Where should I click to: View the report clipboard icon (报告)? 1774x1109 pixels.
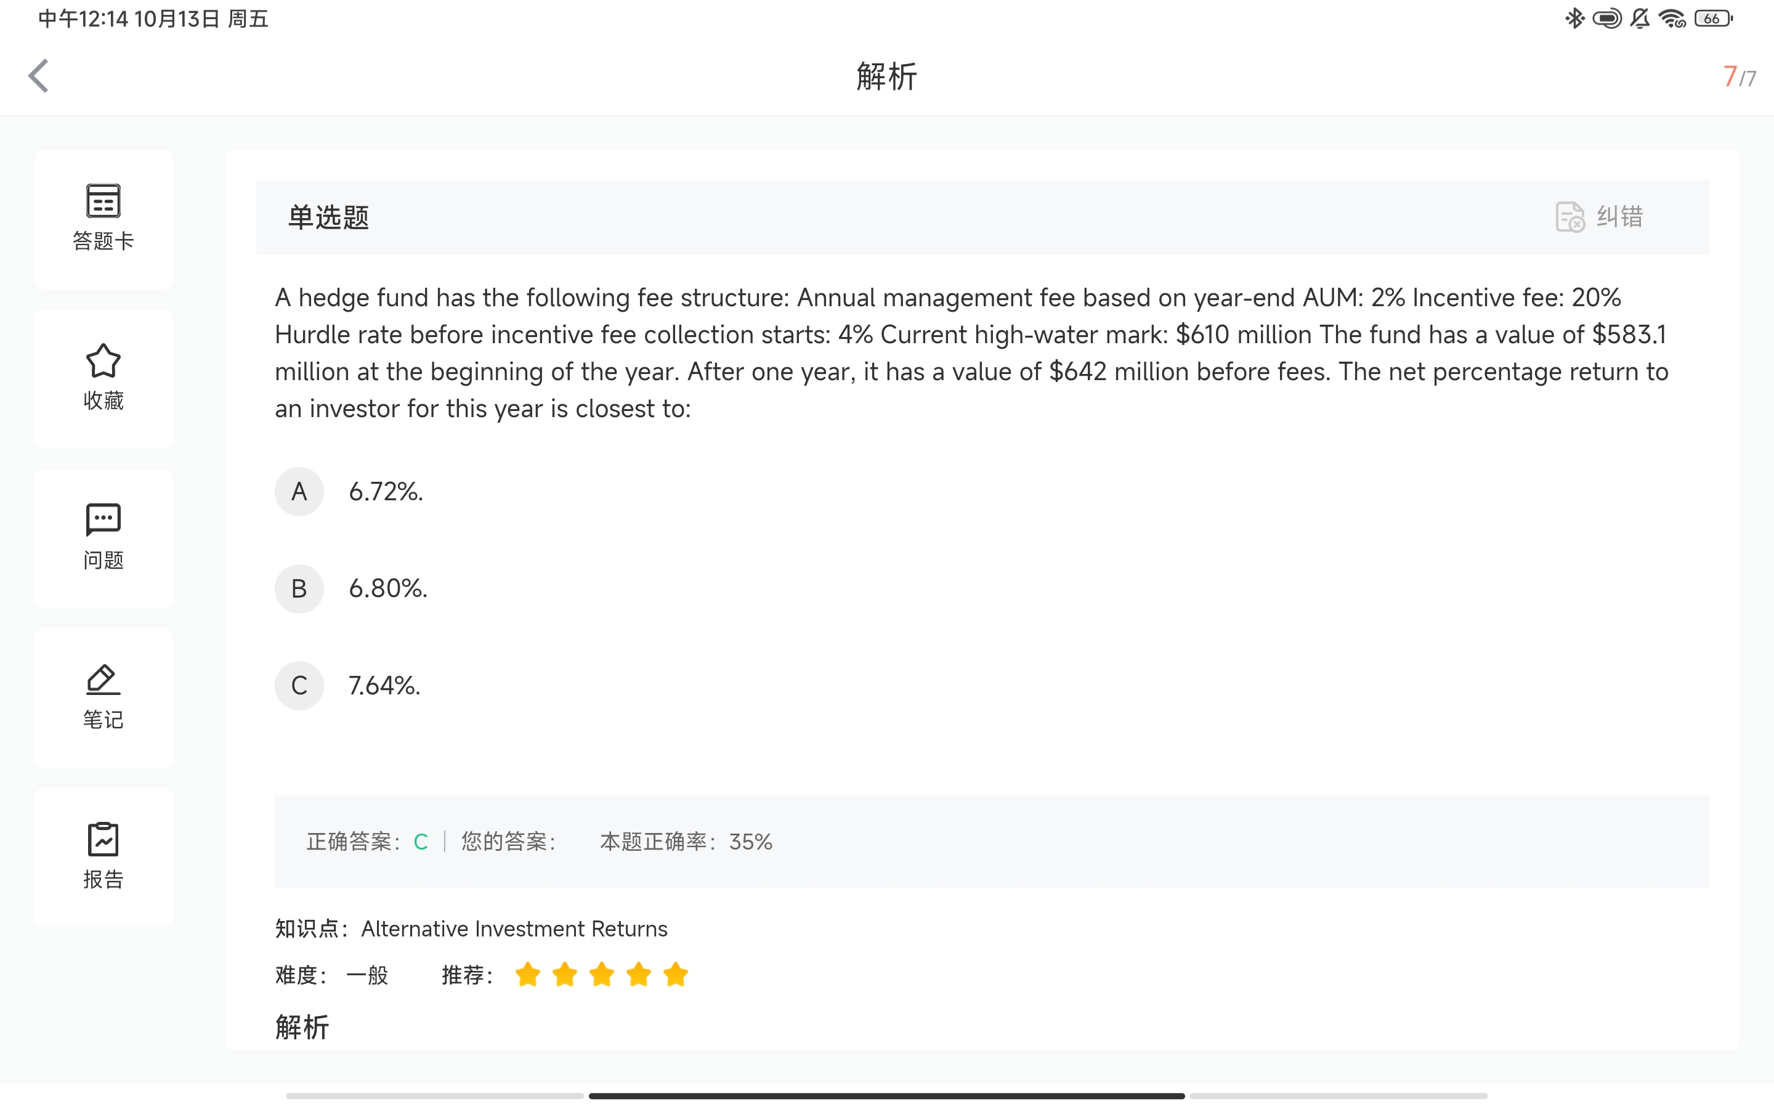tap(103, 839)
